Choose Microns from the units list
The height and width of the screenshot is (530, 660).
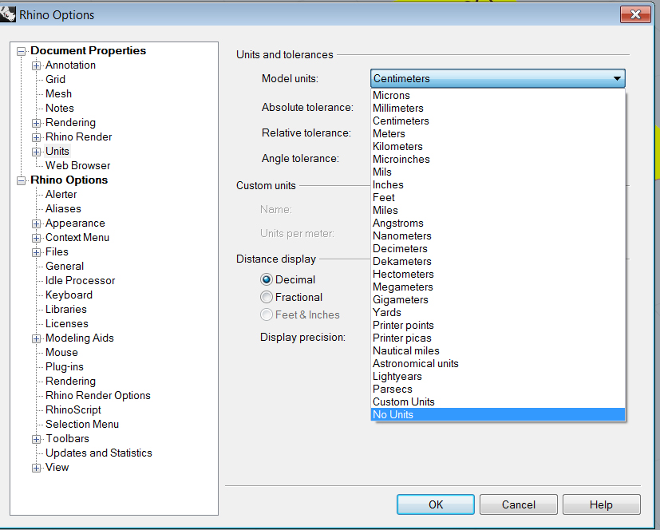(x=497, y=96)
